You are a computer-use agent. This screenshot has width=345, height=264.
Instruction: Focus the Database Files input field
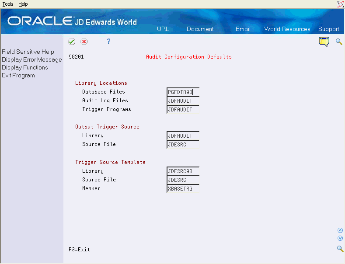click(183, 92)
